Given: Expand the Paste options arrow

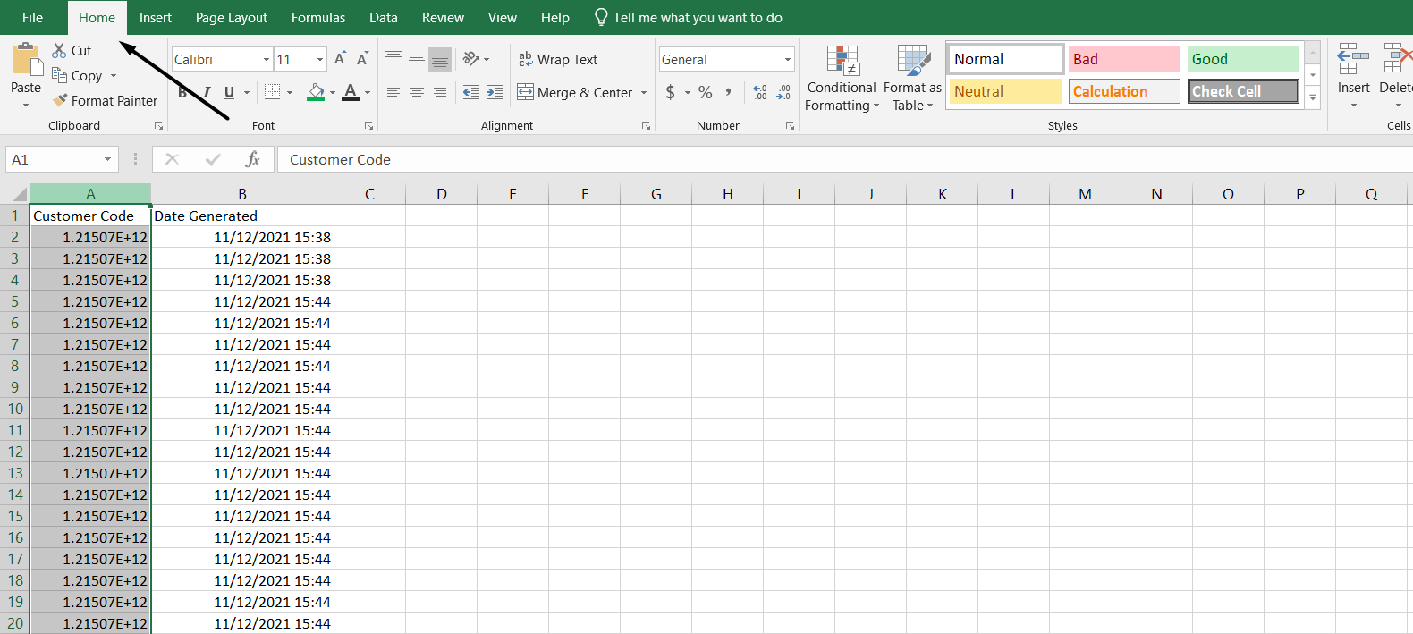Looking at the screenshot, I should [x=26, y=106].
